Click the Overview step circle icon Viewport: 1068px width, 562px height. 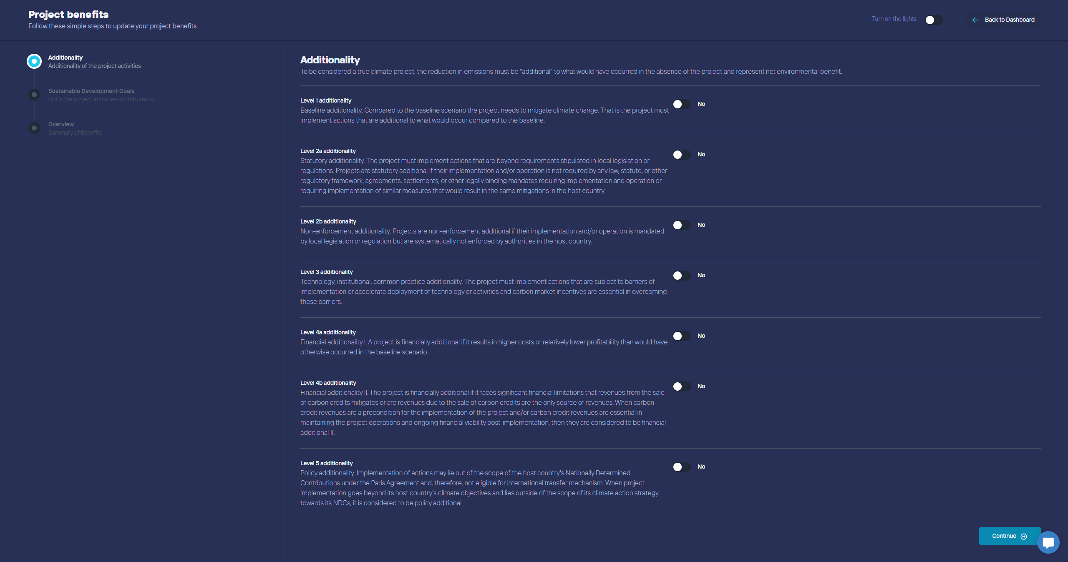coord(34,128)
